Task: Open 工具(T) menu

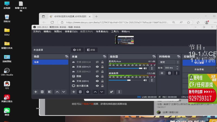Action: (x=115, y=31)
